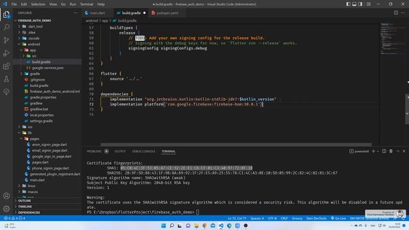Viewport: 409px width, 230px height.
Task: Open the Testing flask view
Action: tap(6, 79)
